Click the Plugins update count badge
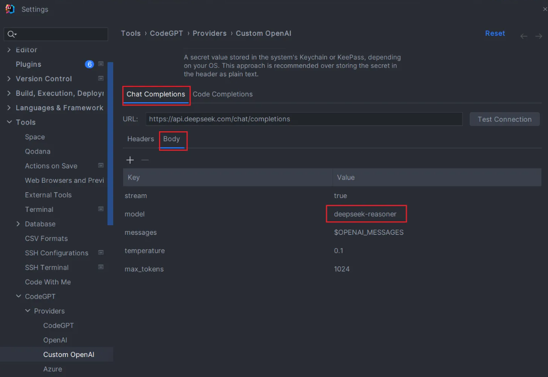 (x=89, y=64)
